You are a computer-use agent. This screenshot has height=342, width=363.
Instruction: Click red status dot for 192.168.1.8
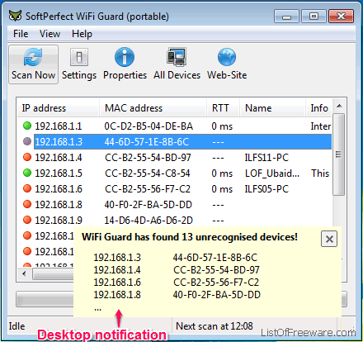click(x=27, y=204)
